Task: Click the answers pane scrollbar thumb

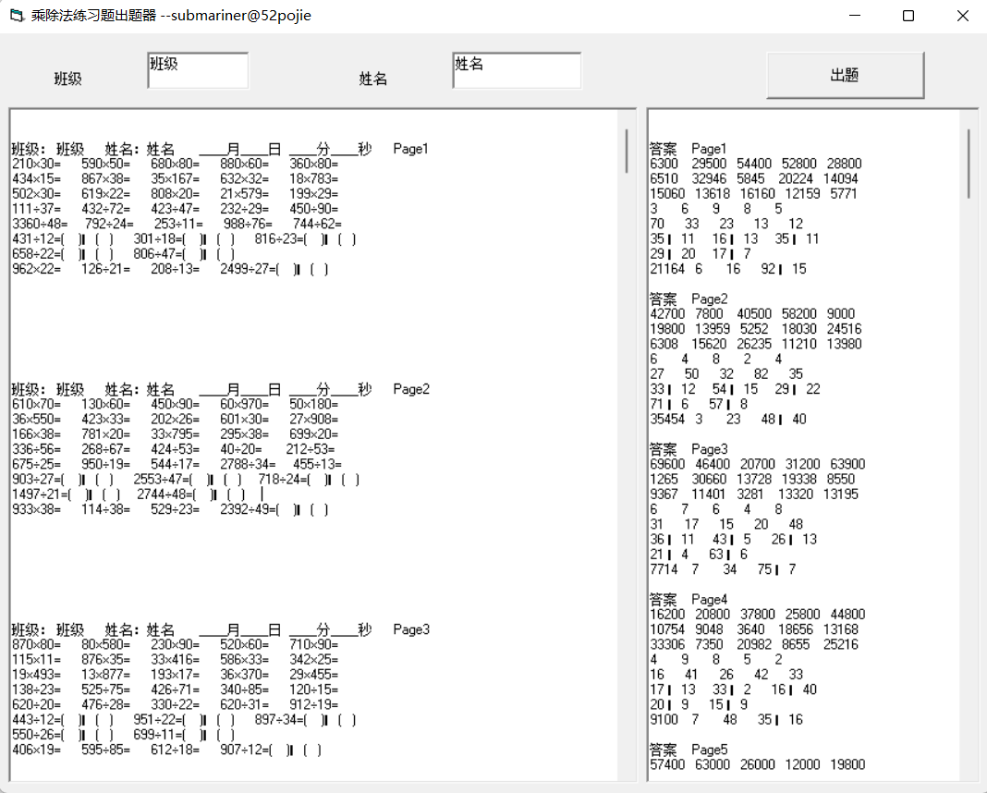Action: coord(969,164)
